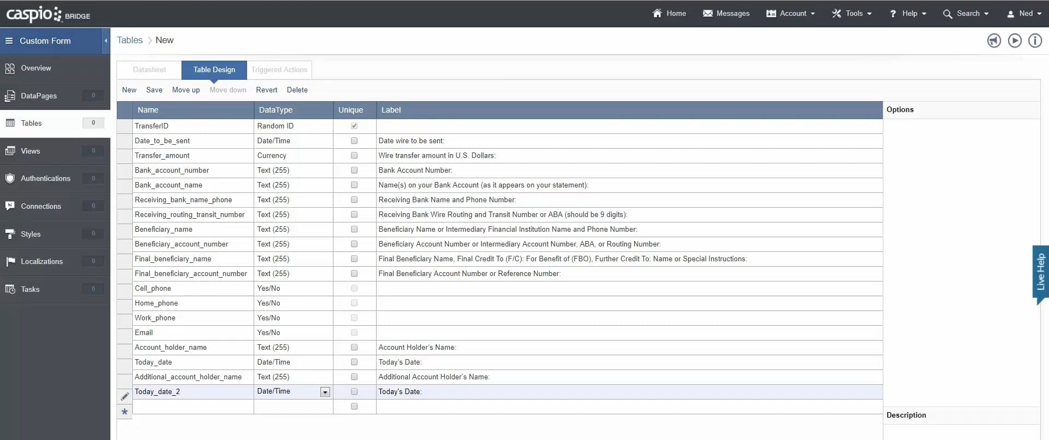1049x440 pixels.
Task: Click the Tasks sidebar icon
Action: [10, 289]
